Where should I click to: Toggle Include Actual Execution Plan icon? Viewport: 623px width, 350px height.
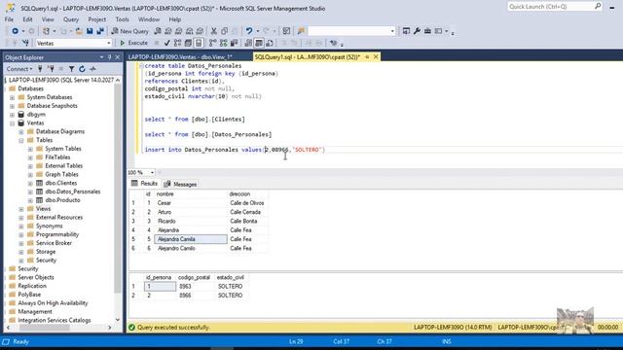[x=213, y=43]
